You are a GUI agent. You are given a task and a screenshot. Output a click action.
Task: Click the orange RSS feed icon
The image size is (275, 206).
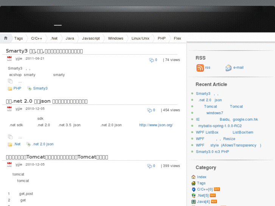pyautogui.click(x=200, y=68)
